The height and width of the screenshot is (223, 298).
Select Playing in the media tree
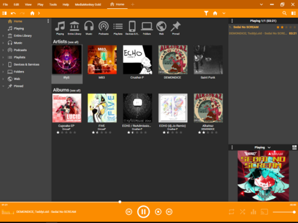pos(18,29)
